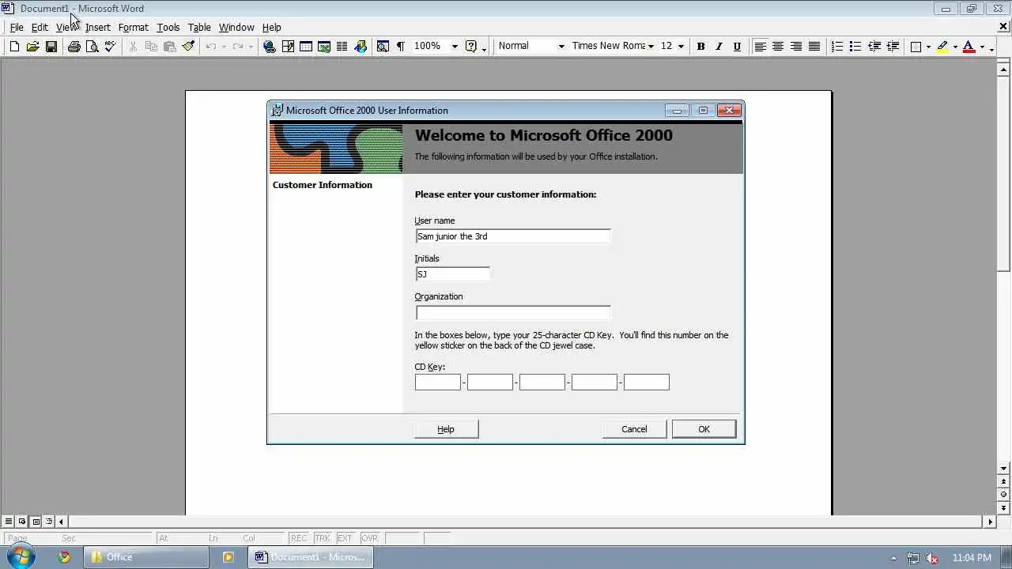
Task: Open the Times New Roman font dropdown
Action: point(651,47)
